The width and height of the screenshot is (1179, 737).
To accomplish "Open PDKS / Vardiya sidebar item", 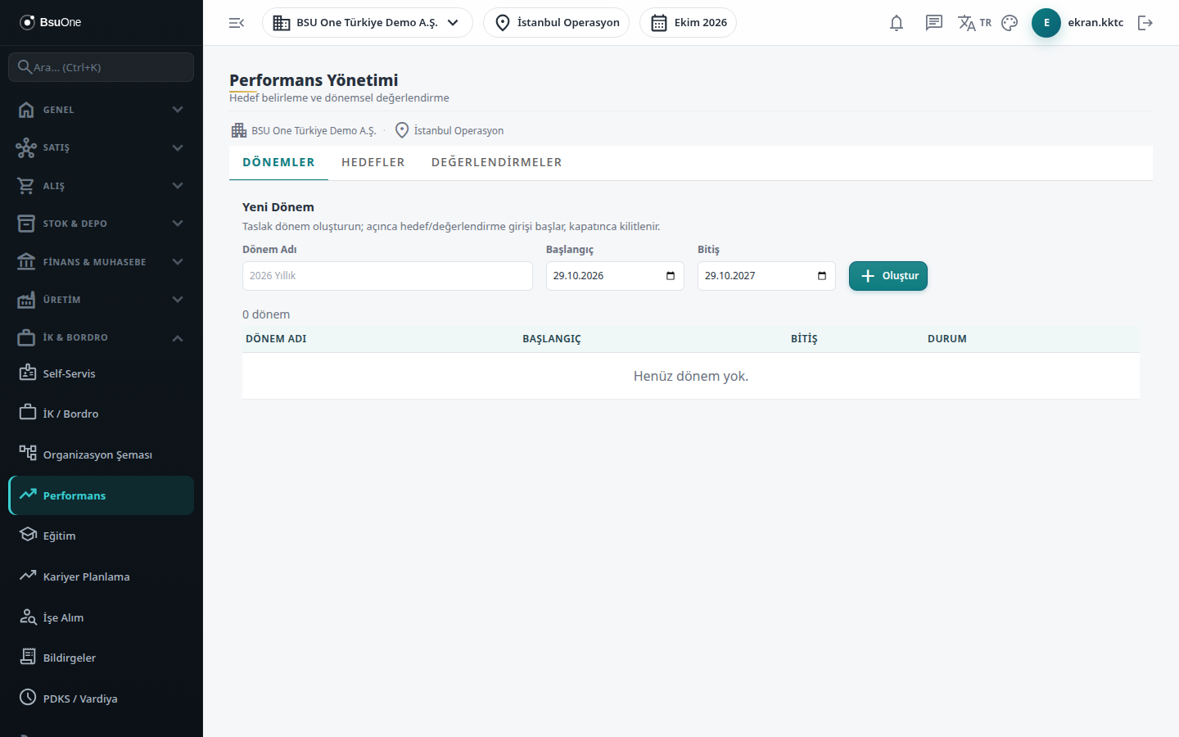I will (x=102, y=699).
